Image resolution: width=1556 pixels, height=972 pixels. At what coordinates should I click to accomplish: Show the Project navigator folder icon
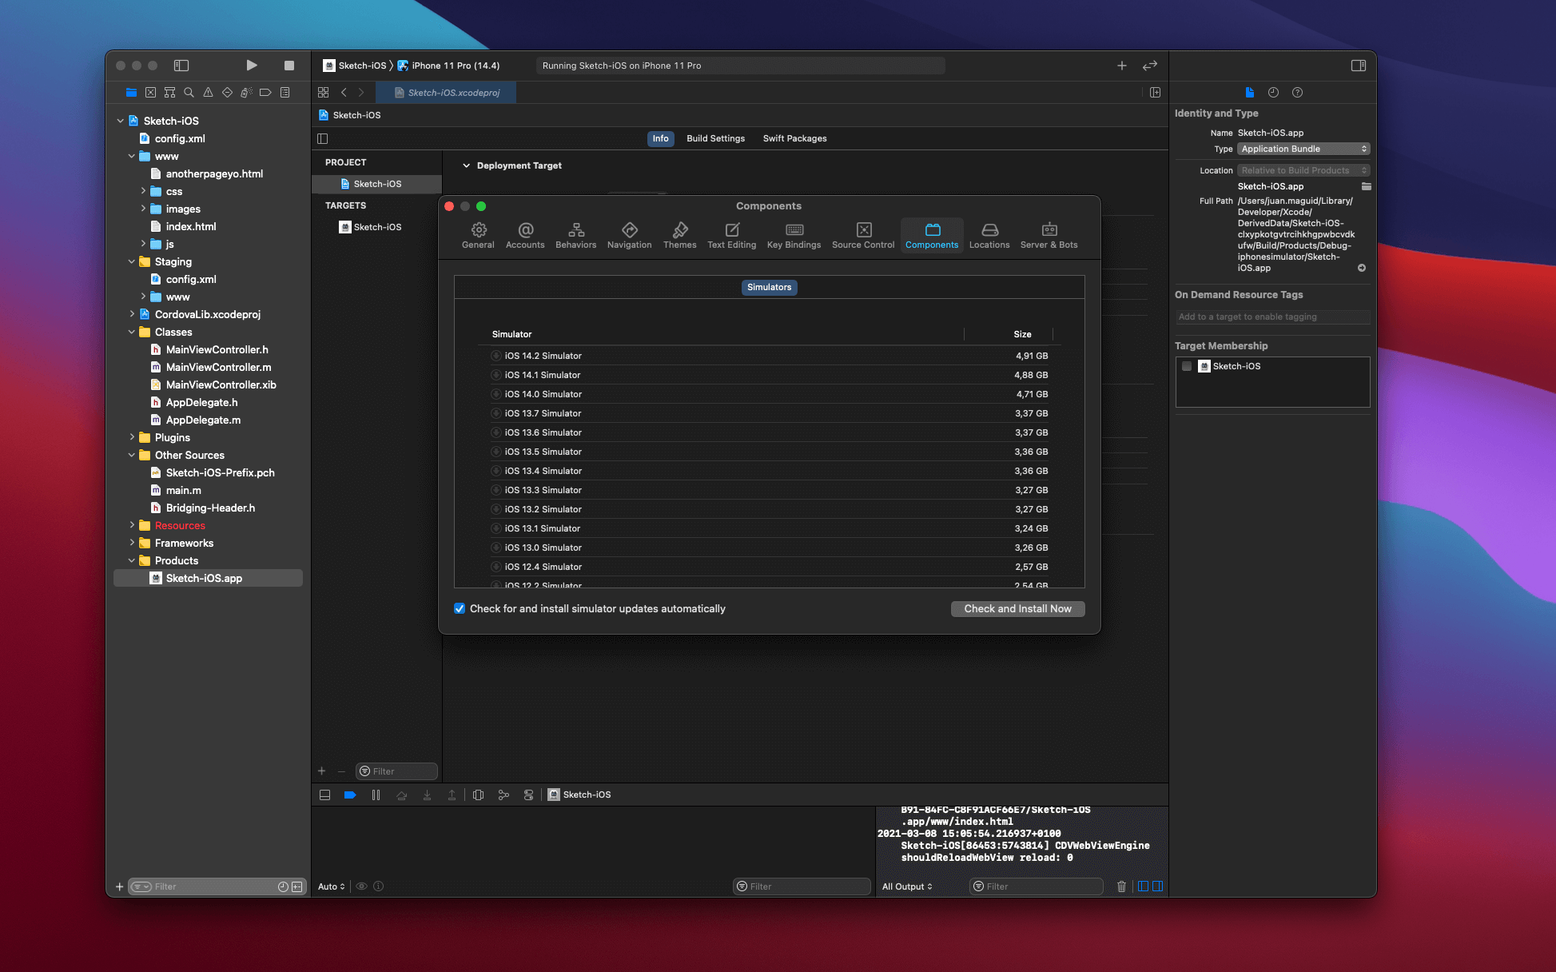coord(131,93)
